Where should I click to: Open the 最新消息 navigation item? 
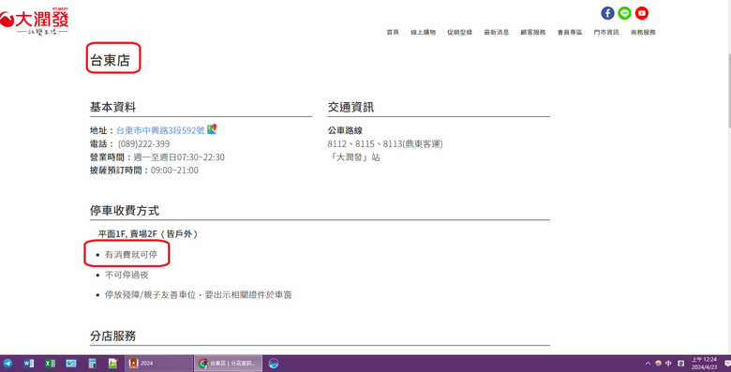pos(496,32)
